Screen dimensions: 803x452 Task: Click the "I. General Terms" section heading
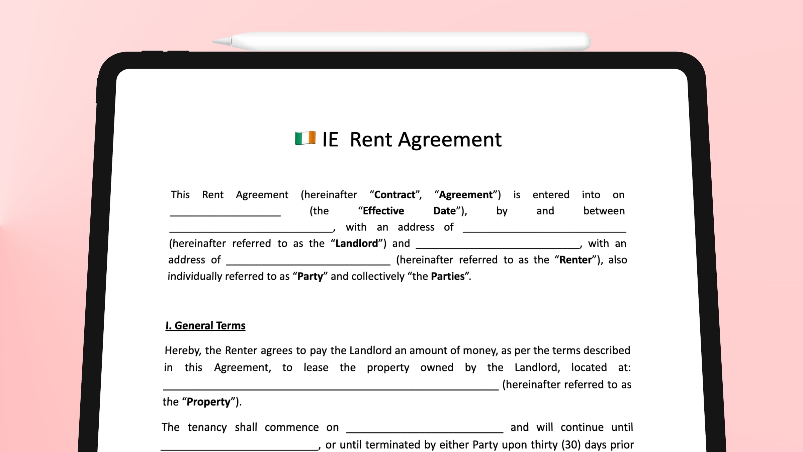(205, 325)
